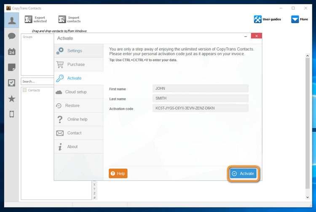The width and height of the screenshot is (316, 212).
Task: Click the scrollbar up arrow
Action: tap(308, 56)
